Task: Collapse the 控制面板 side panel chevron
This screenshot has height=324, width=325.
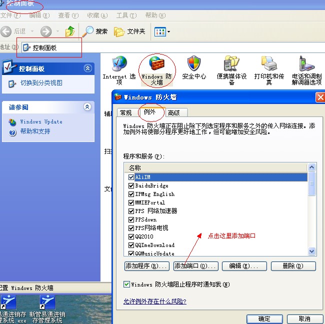Action: [87, 68]
